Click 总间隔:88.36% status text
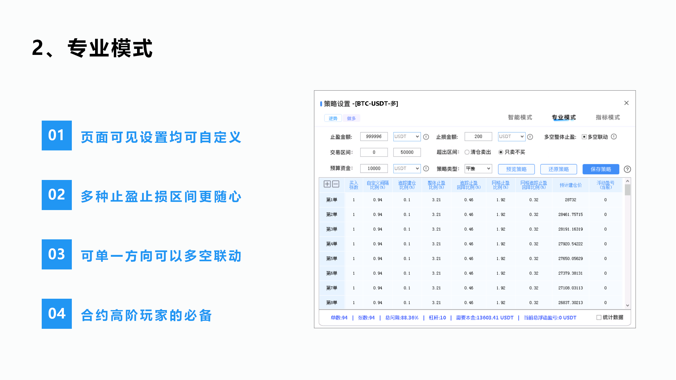This screenshot has height=380, width=676. coord(402,318)
